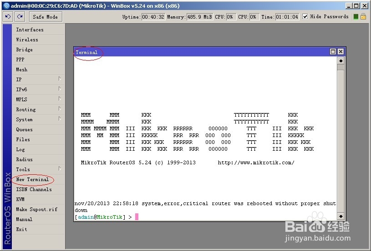The width and height of the screenshot is (371, 251).
Task: Expand the IP submenu arrow
Action: point(60,79)
